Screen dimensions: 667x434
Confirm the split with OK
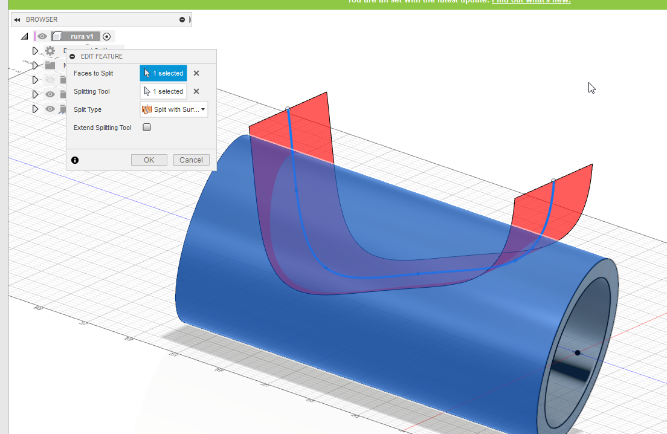pos(149,160)
